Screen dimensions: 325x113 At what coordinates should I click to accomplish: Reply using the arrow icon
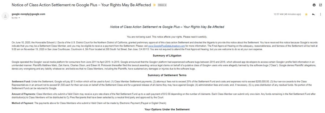[x=313, y=14]
